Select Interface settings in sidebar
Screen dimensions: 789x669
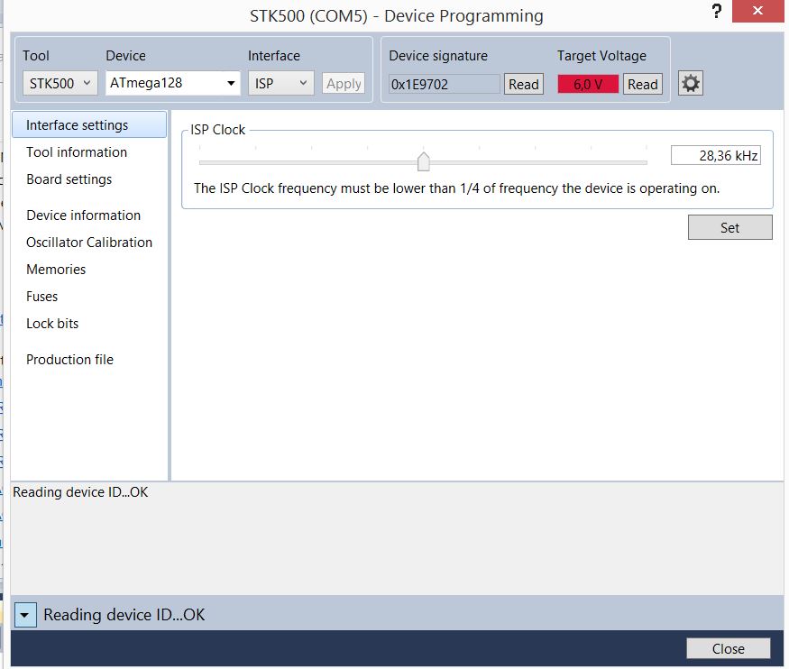coord(89,124)
